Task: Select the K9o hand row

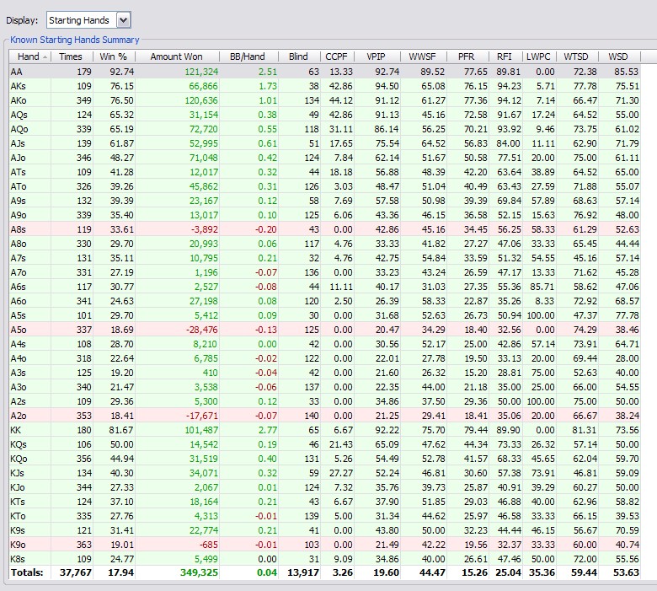Action: pyautogui.click(x=325, y=545)
